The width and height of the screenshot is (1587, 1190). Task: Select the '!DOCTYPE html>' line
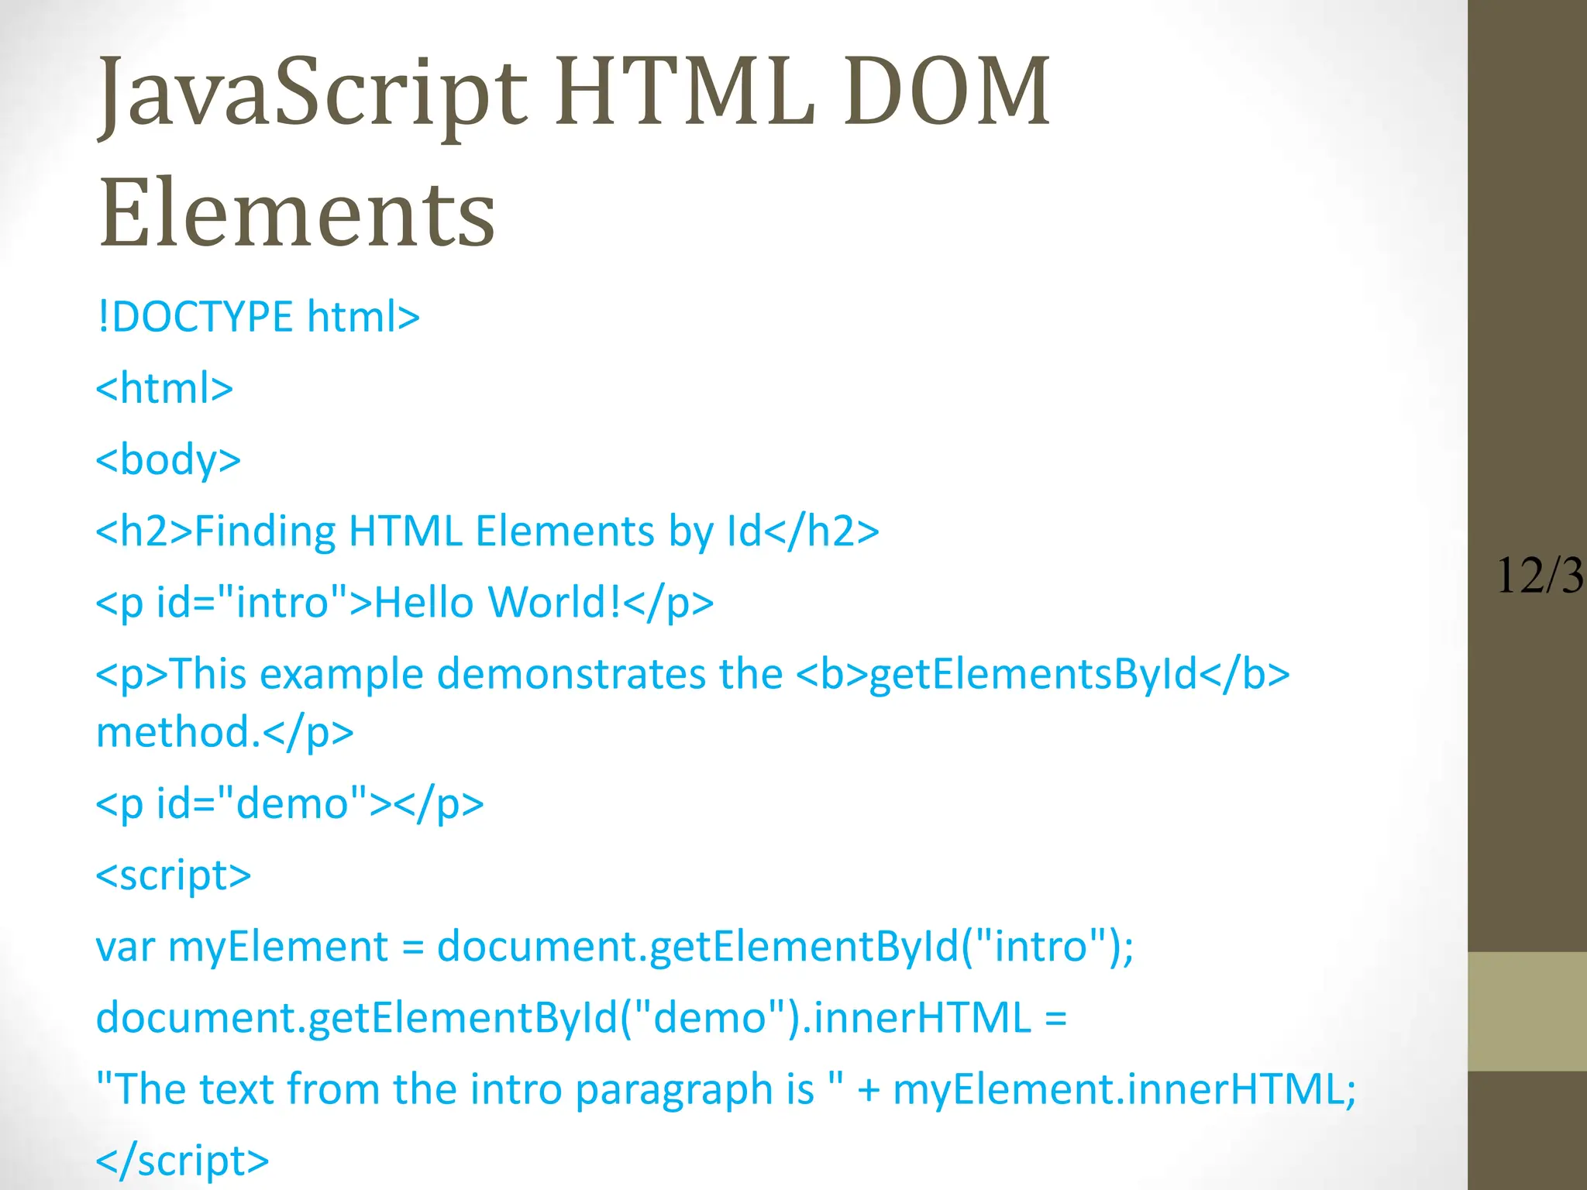pyautogui.click(x=258, y=317)
